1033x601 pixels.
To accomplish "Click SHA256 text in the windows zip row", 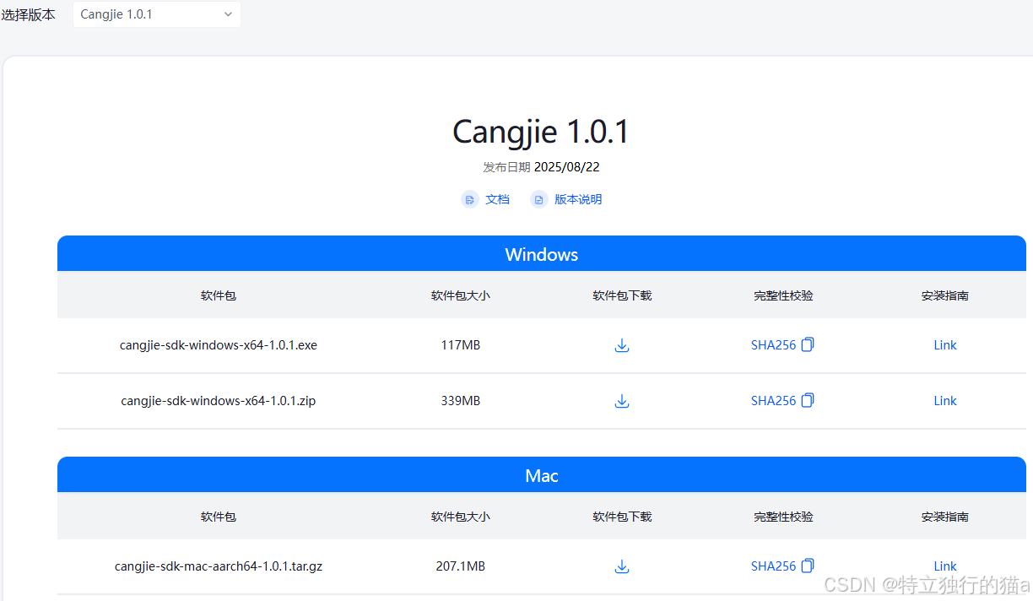I will pyautogui.click(x=773, y=401).
